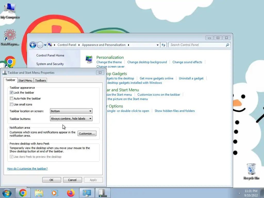Viewport: 264px width, 198px height.
Task: Close Taskbar and Start Menu Properties dialog
Action: tap(100, 72)
